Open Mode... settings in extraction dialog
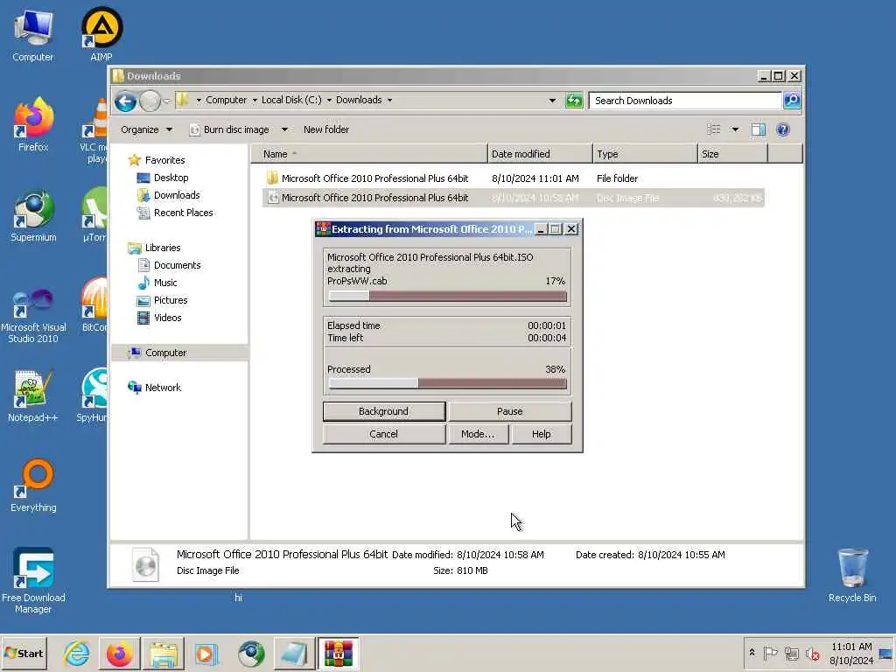896x672 pixels. (x=478, y=434)
